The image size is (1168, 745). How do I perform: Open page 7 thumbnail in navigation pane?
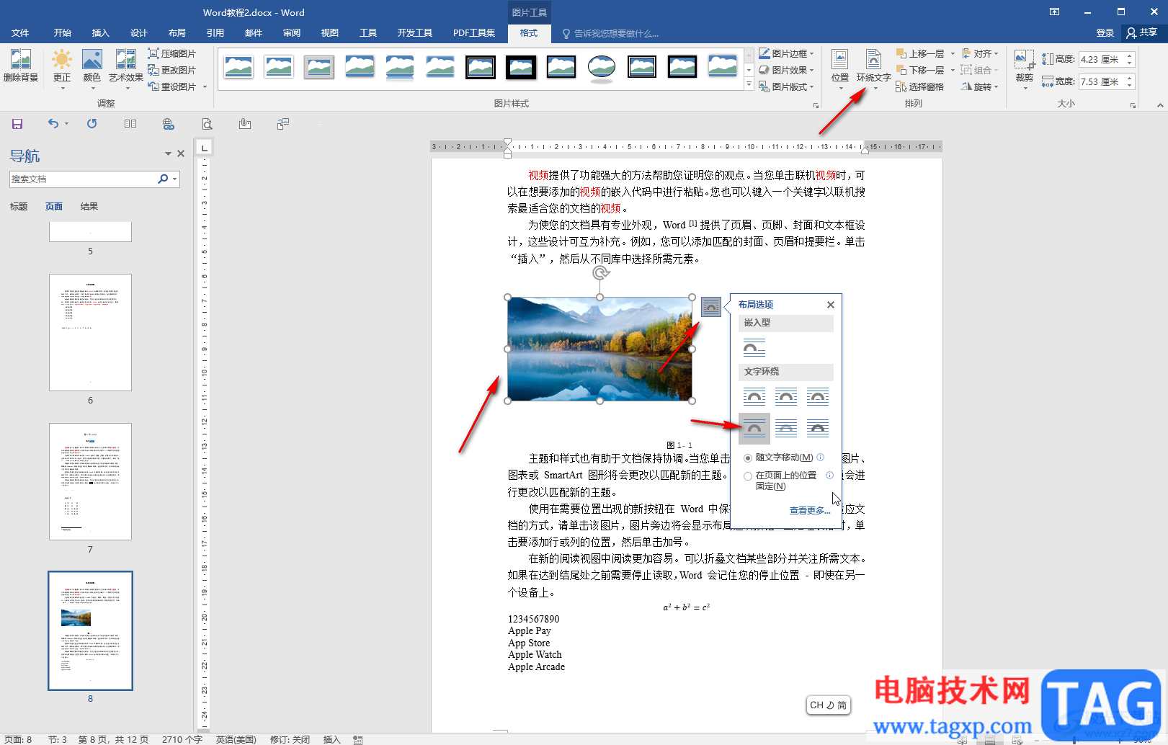click(x=90, y=481)
